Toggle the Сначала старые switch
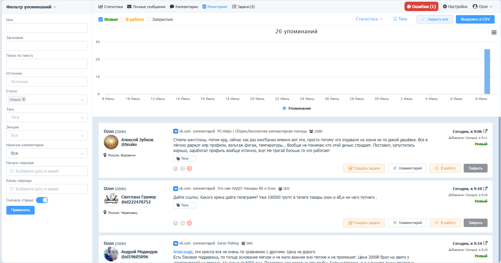This screenshot has height=263, width=501. (x=42, y=200)
